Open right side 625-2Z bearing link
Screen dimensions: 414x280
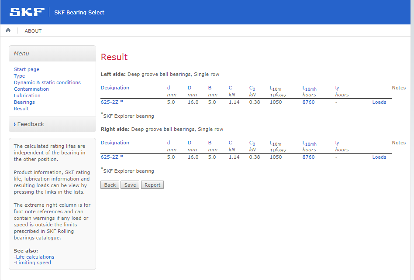pyautogui.click(x=112, y=157)
